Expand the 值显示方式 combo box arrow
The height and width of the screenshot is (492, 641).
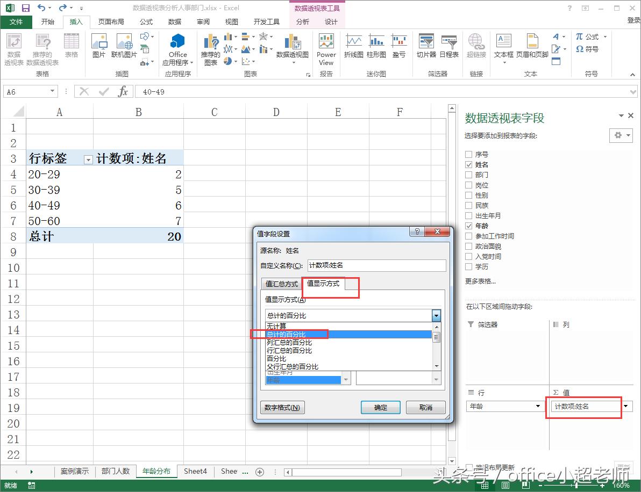click(x=436, y=316)
